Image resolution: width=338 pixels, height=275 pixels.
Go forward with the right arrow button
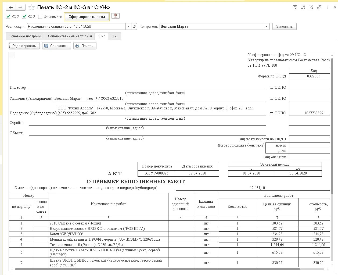click(20, 8)
